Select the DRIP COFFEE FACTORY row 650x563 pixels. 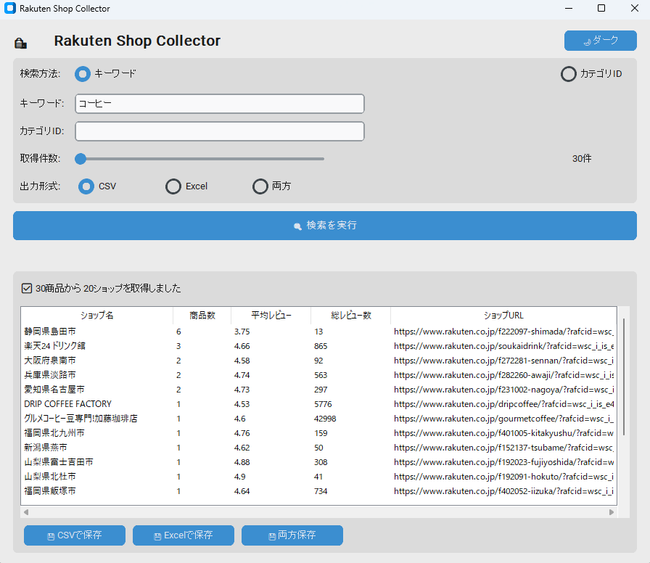pos(318,404)
